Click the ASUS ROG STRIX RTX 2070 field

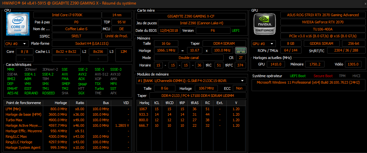323,15
